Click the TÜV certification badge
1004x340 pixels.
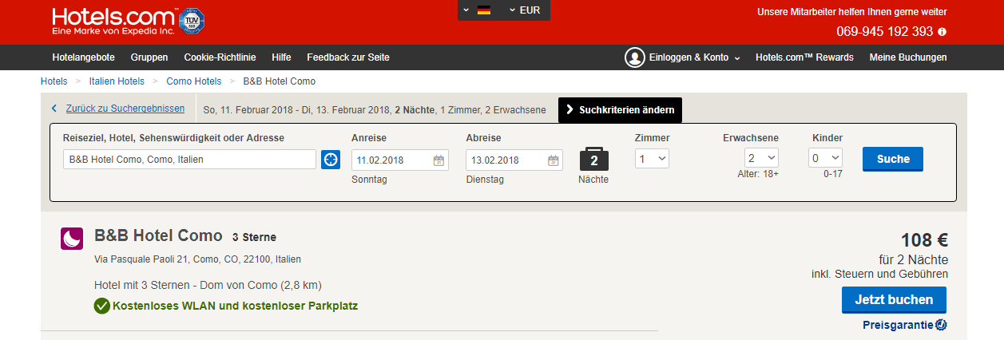click(x=191, y=21)
